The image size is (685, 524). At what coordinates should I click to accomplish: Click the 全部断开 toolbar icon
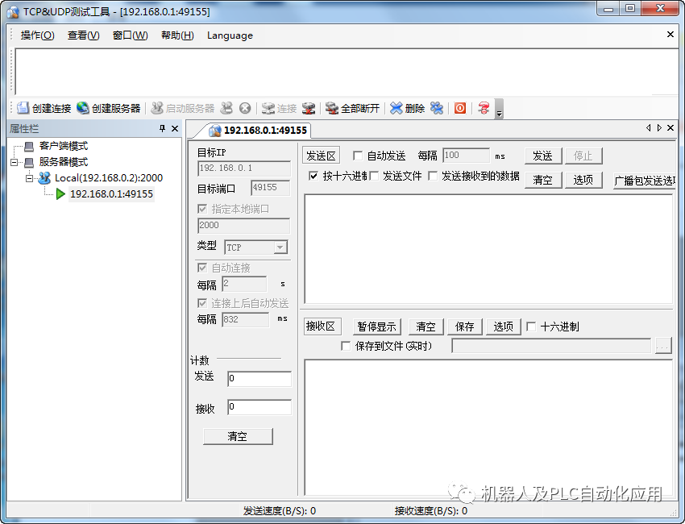[x=332, y=108]
